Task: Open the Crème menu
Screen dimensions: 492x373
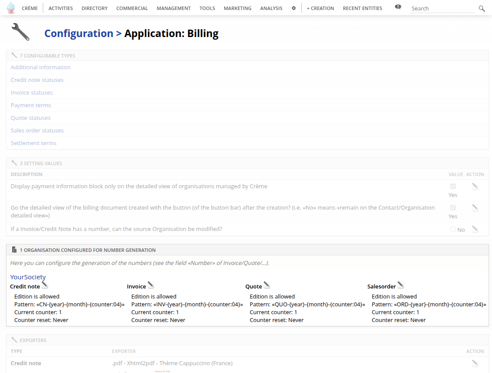Action: 30,8
